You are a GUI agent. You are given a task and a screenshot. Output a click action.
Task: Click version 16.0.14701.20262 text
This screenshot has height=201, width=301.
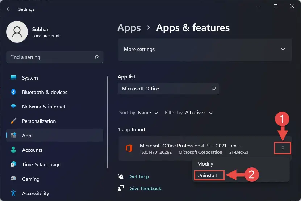pos(155,152)
